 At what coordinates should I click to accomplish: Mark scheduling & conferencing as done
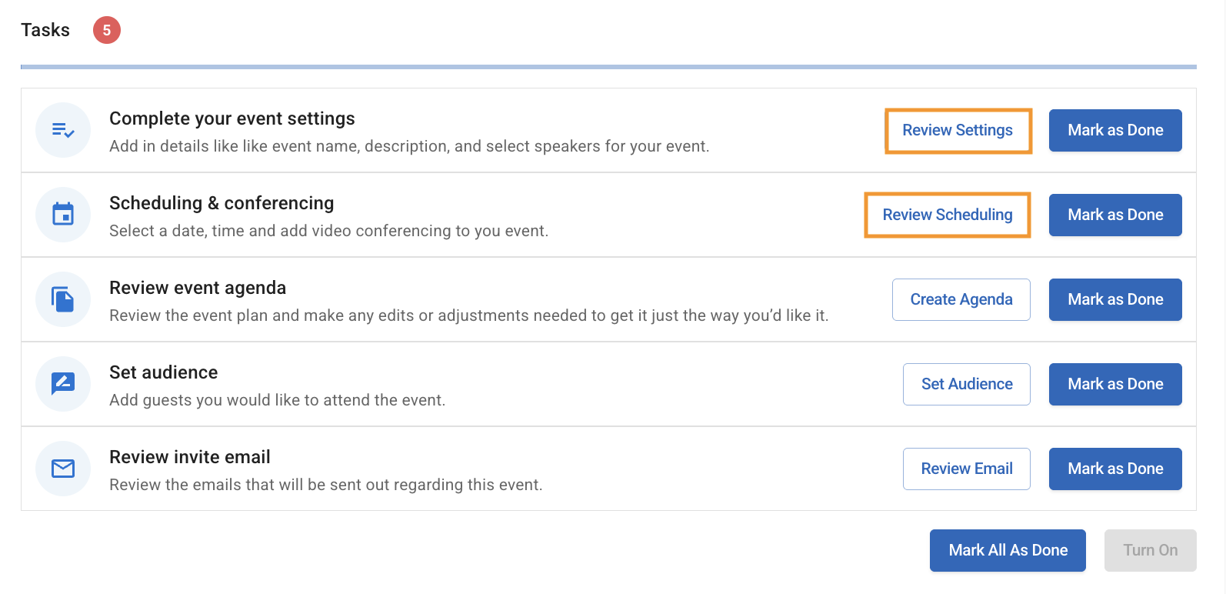[x=1115, y=215]
